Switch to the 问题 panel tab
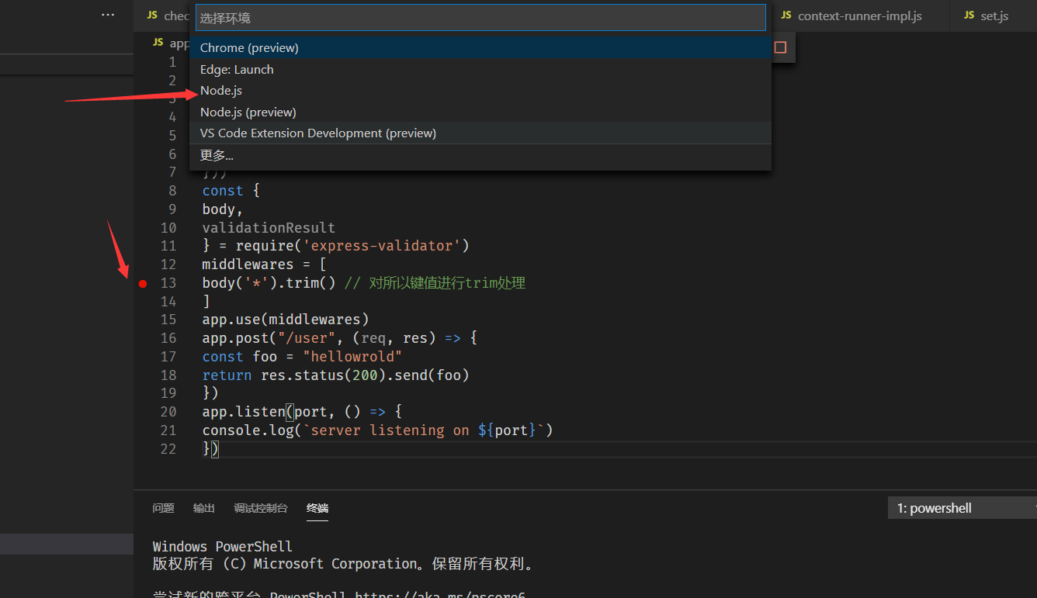Viewport: 1037px width, 598px height. click(163, 509)
